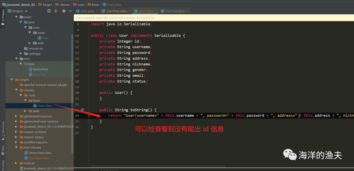
Task: Click bean in the breadcrumb path
Action: coord(93,4)
